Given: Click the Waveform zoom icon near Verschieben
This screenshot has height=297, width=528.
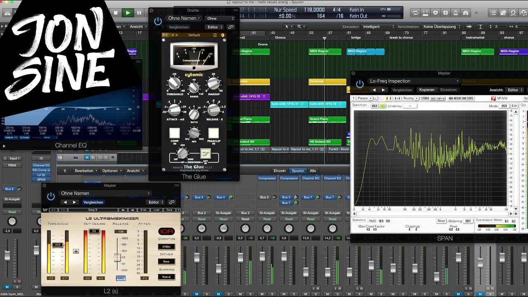Looking at the screenshot, I should [469, 27].
